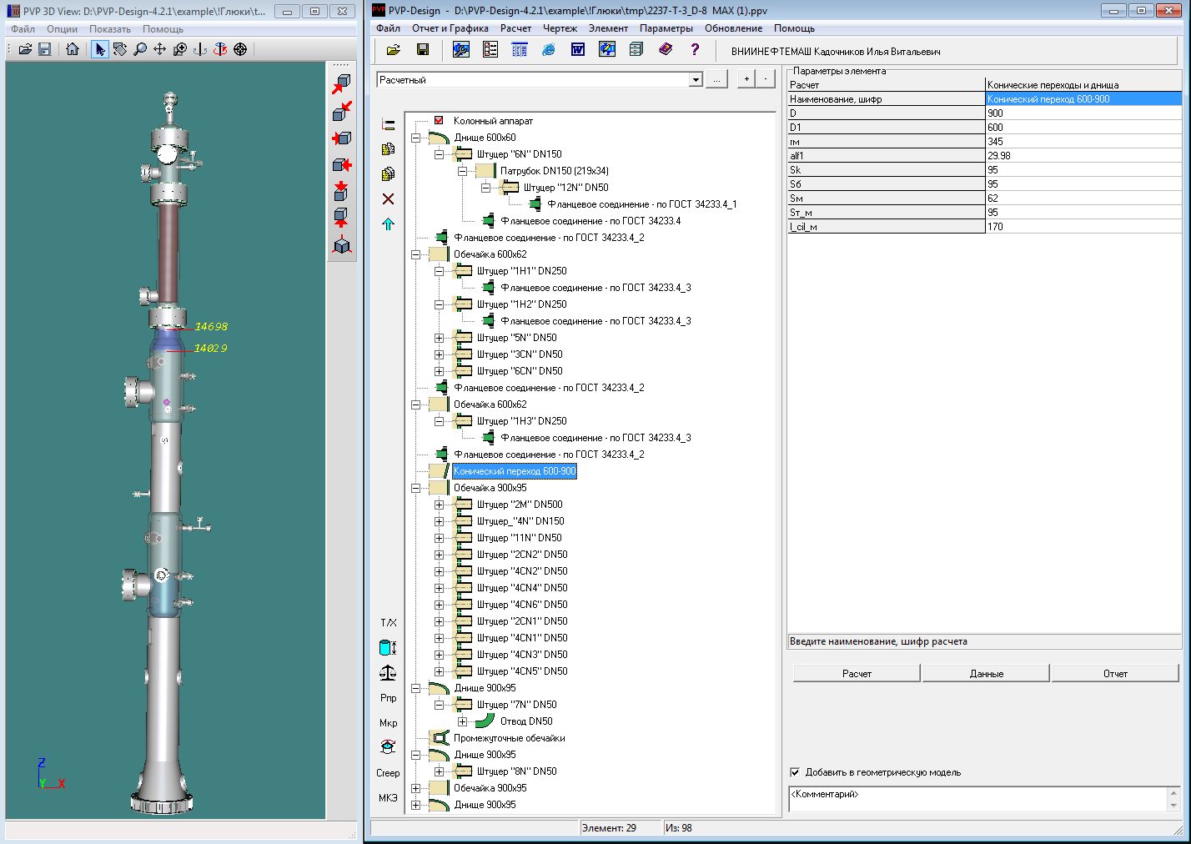Open the 'Расчетный' dropdown list
Viewport: 1191px width, 844px height.
pyautogui.click(x=696, y=80)
